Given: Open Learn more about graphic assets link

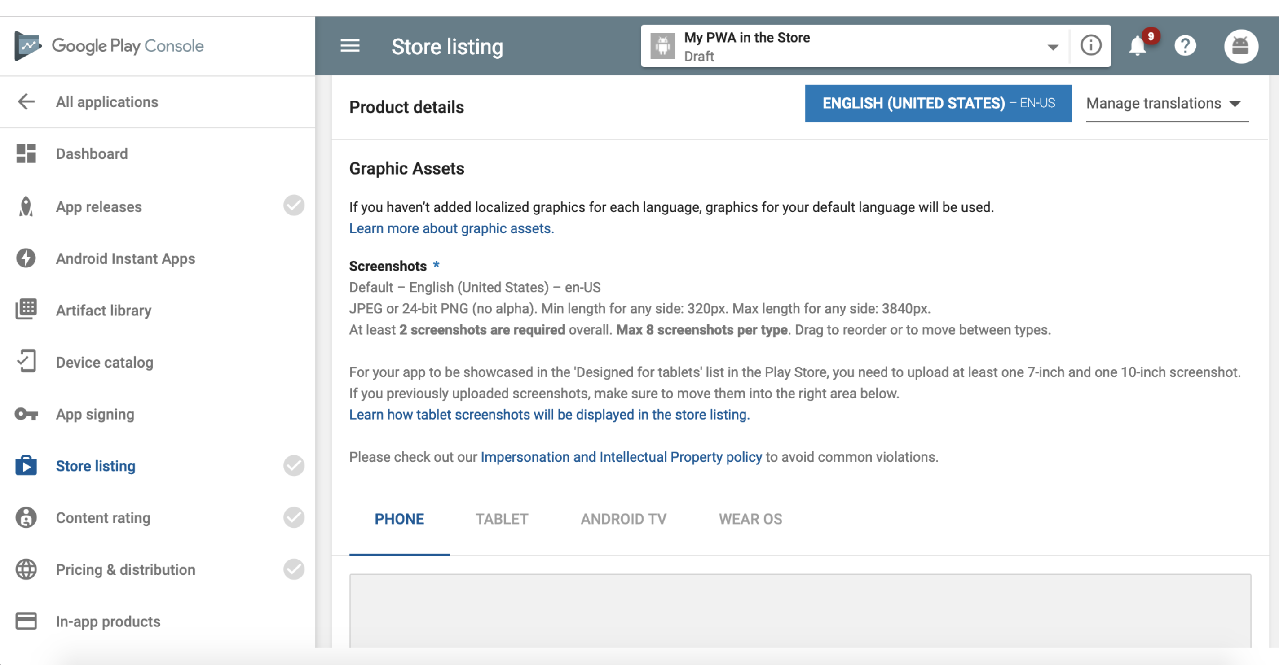Looking at the screenshot, I should 451,228.
